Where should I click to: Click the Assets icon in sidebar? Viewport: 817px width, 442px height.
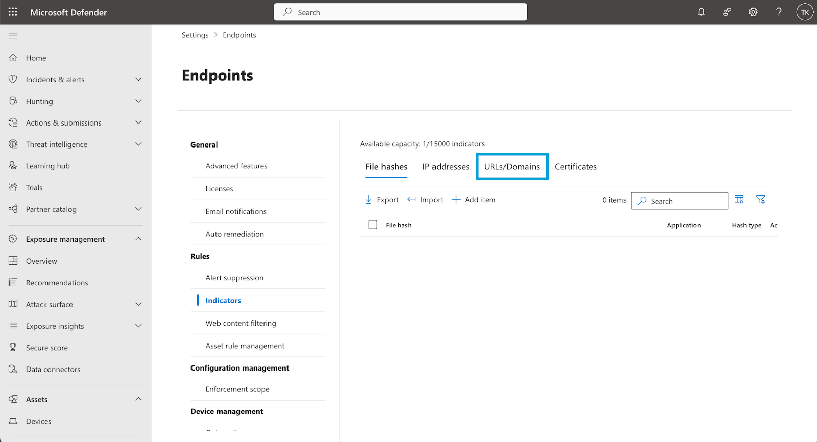coord(13,399)
